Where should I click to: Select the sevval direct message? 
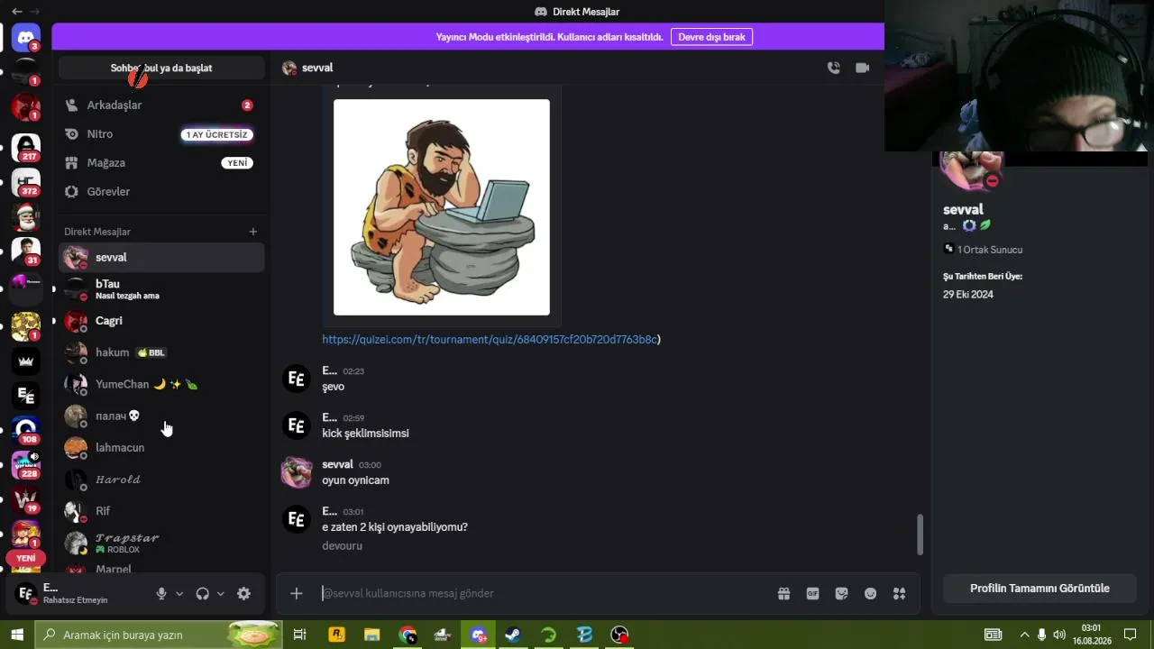click(x=161, y=258)
